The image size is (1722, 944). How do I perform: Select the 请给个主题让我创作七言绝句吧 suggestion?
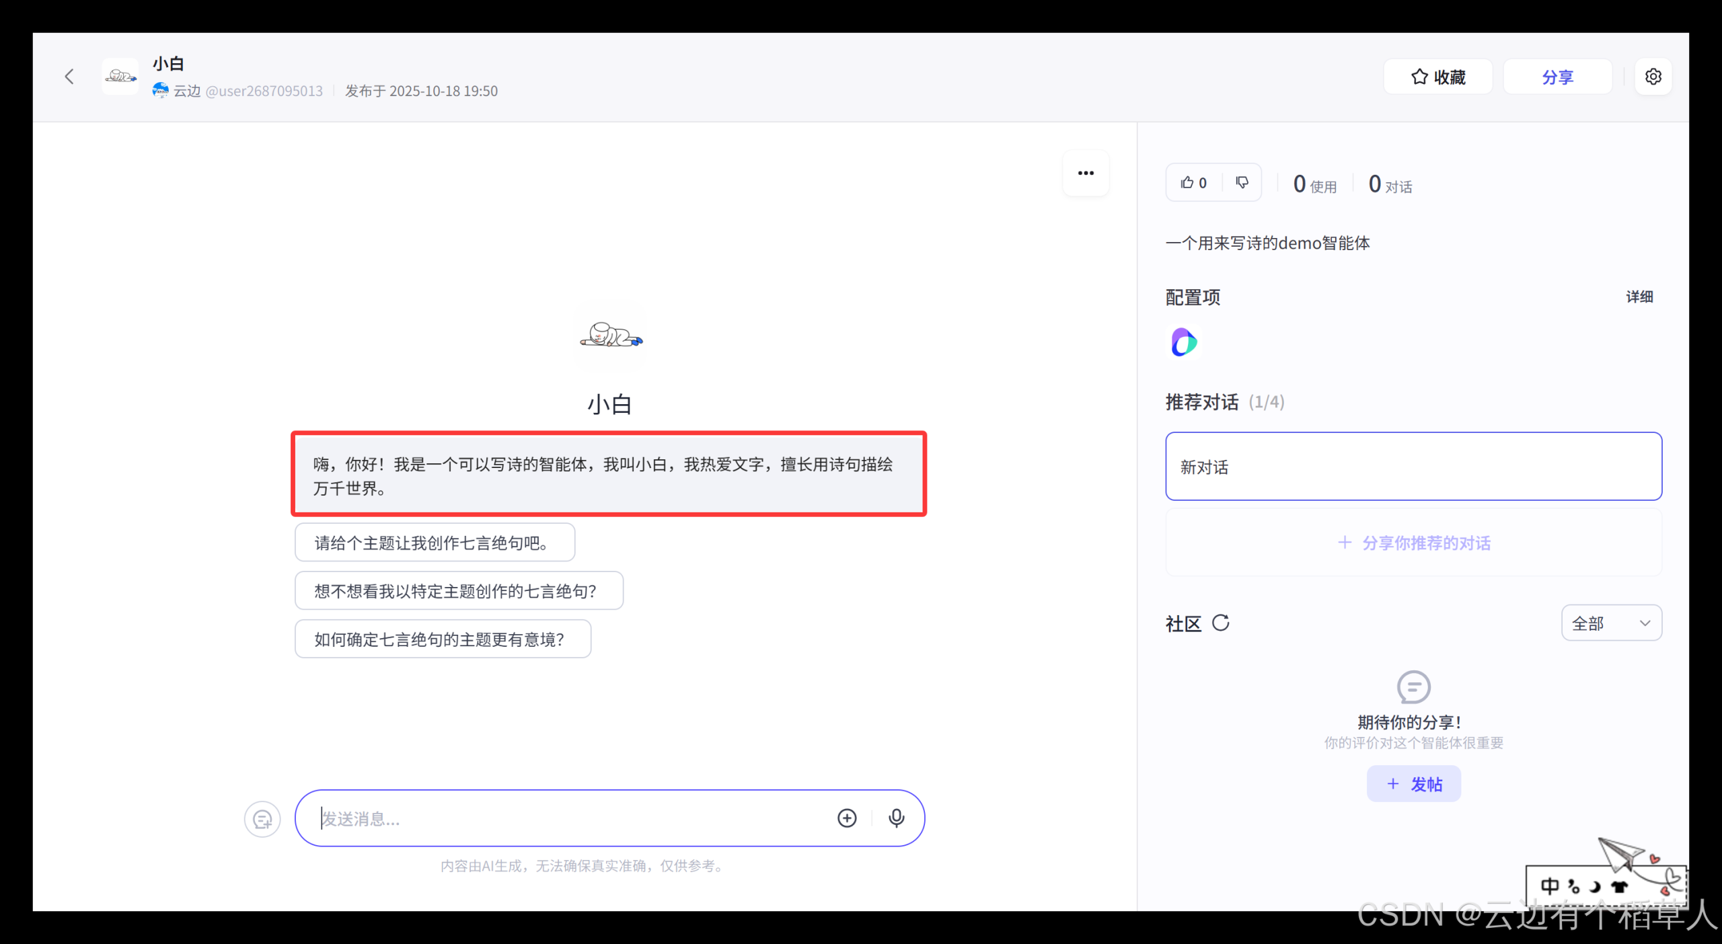[x=434, y=542]
